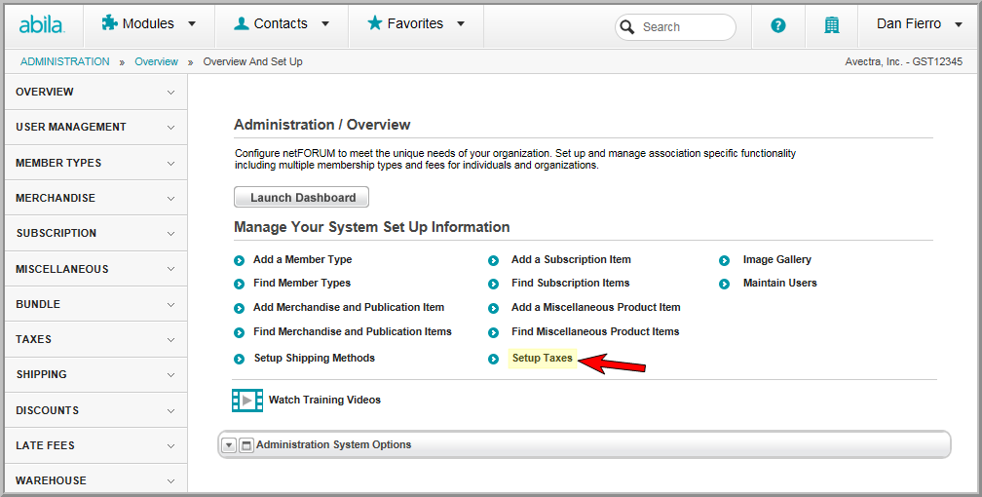Image resolution: width=982 pixels, height=497 pixels.
Task: Open the Dan Fierro user dropdown
Action: point(920,24)
